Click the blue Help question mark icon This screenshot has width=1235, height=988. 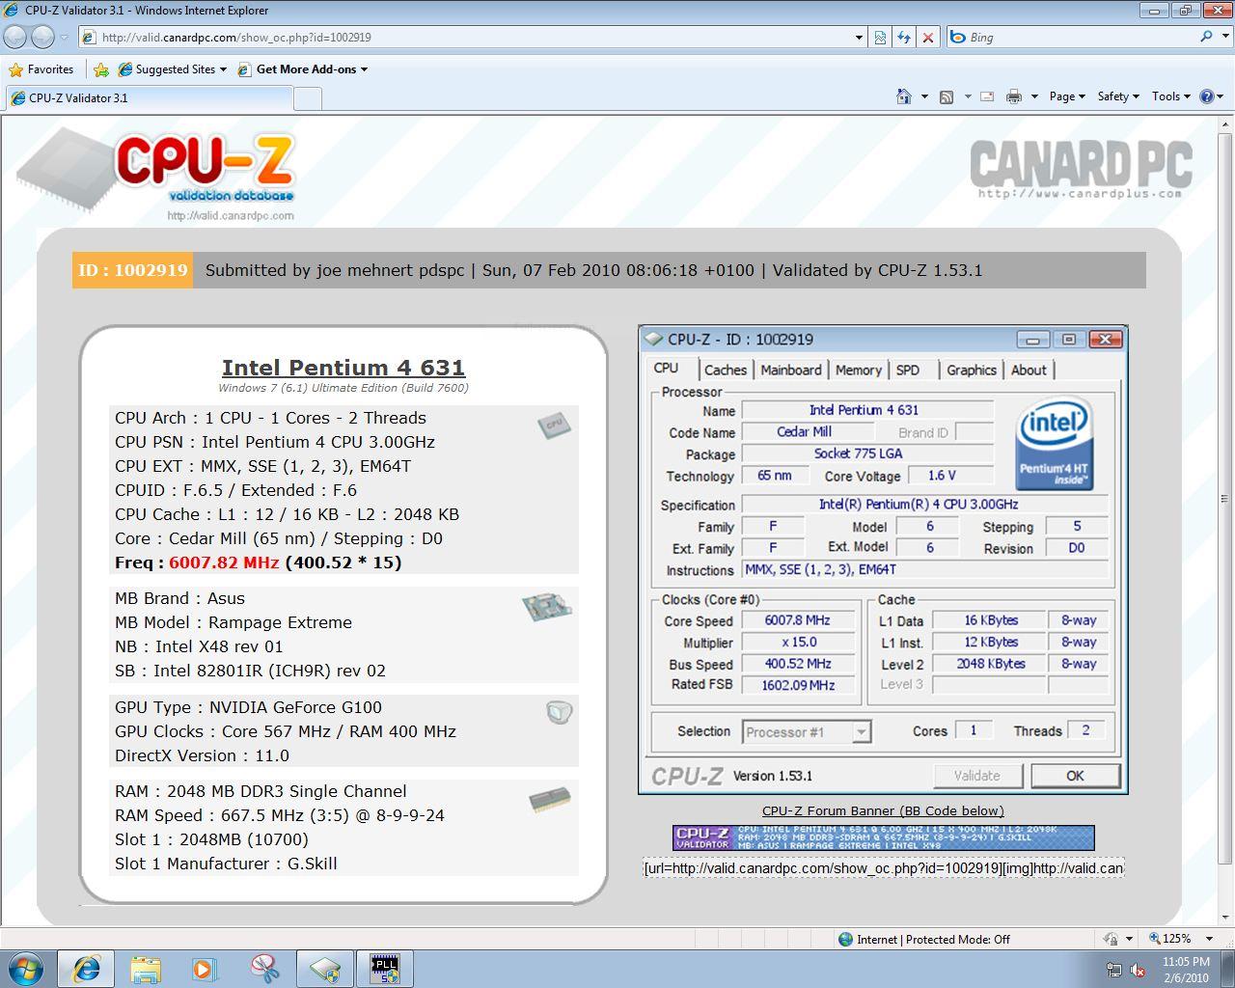[1206, 96]
